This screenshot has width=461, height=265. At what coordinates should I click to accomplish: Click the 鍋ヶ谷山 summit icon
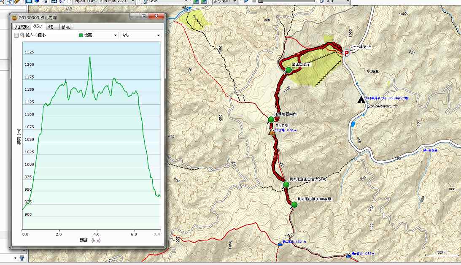[348, 255]
